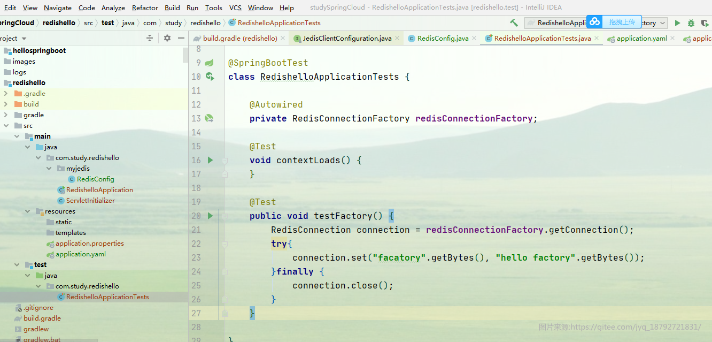Run the selected configuration with the green play button
The width and height of the screenshot is (712, 342).
[x=677, y=23]
